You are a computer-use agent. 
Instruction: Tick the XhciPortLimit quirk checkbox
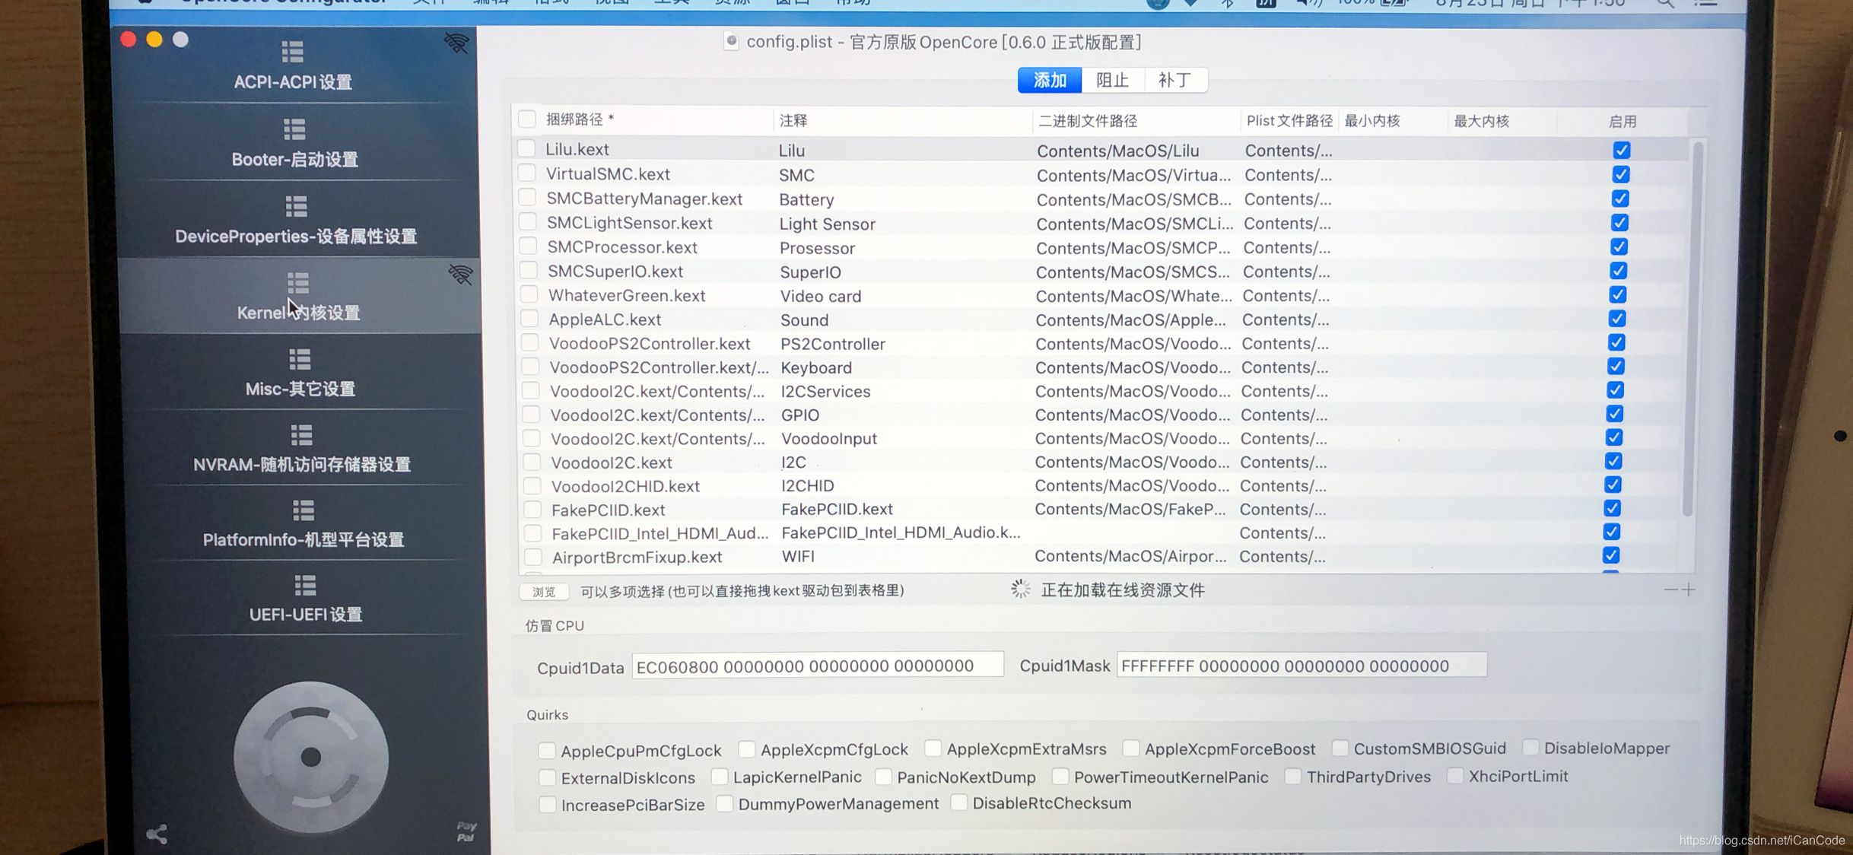click(1454, 776)
